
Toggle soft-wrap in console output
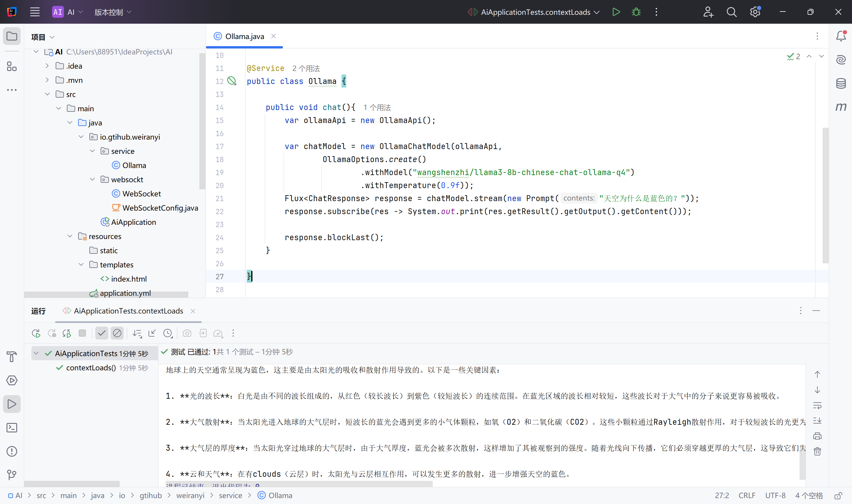[817, 406]
